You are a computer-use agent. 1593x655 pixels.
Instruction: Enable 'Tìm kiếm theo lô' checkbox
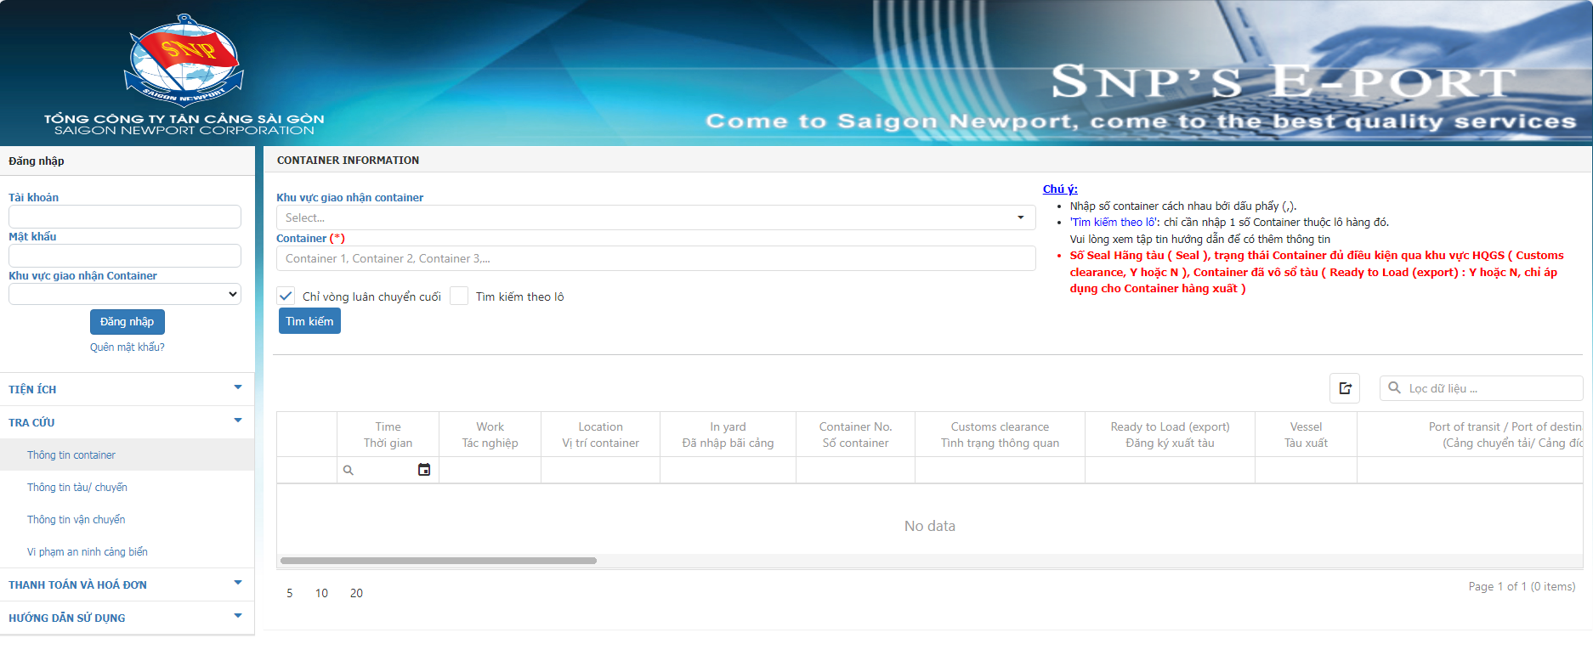click(x=459, y=296)
